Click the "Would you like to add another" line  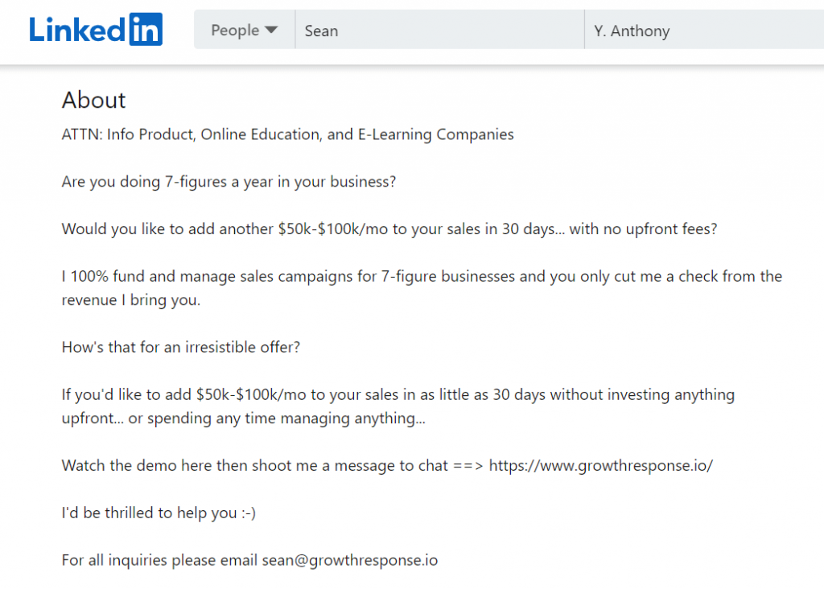(389, 229)
